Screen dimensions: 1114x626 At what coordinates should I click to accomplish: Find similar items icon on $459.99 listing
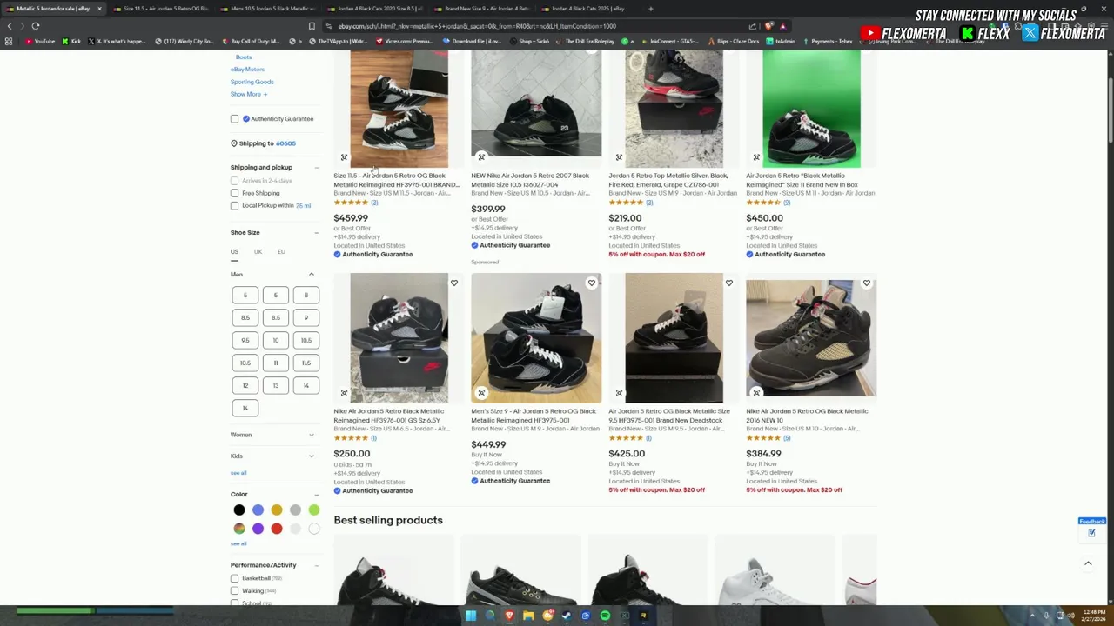point(344,157)
